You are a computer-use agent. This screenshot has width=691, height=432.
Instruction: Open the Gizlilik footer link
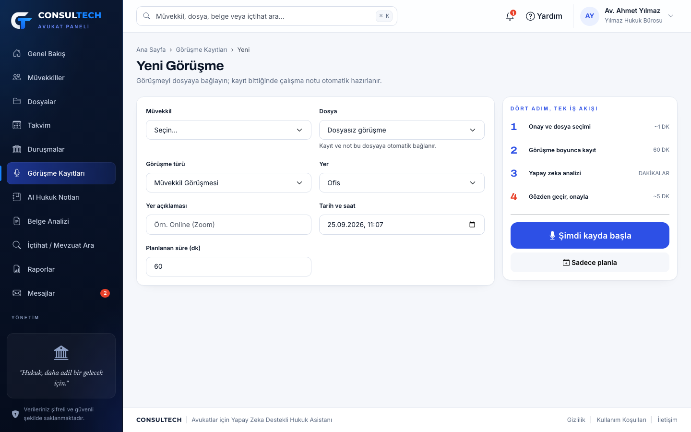576,420
